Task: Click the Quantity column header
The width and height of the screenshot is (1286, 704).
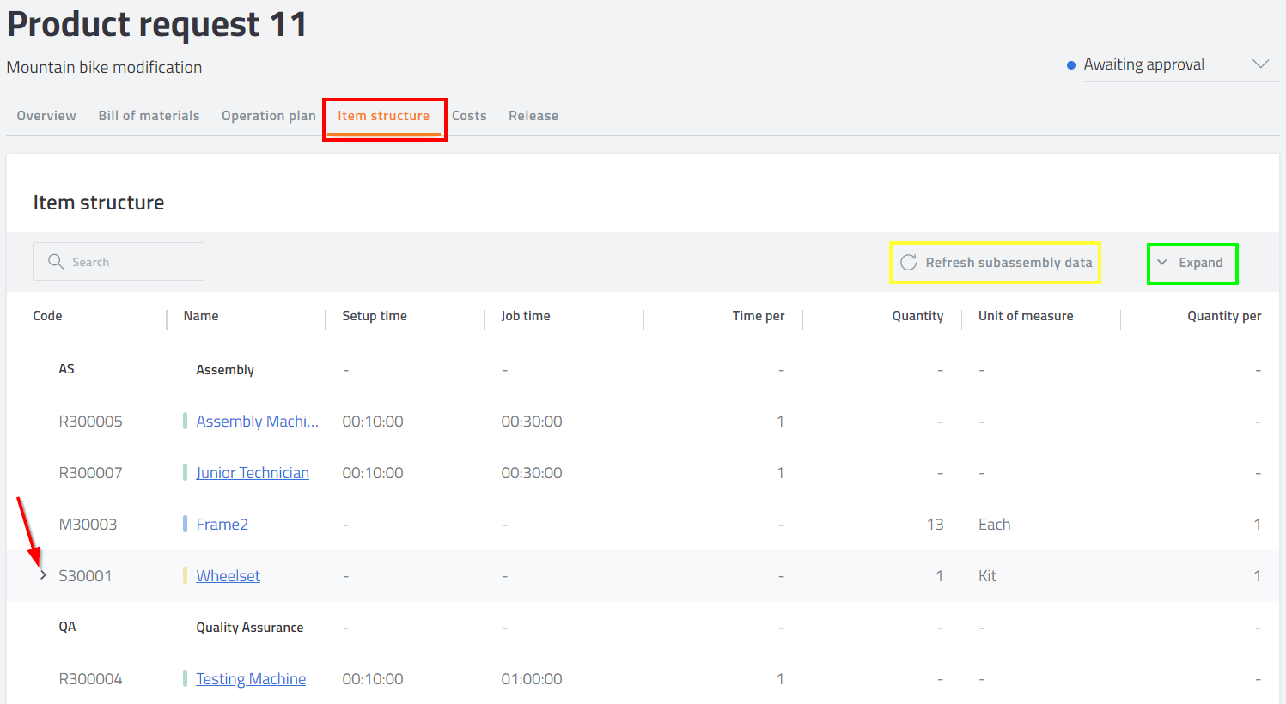Action: point(917,316)
